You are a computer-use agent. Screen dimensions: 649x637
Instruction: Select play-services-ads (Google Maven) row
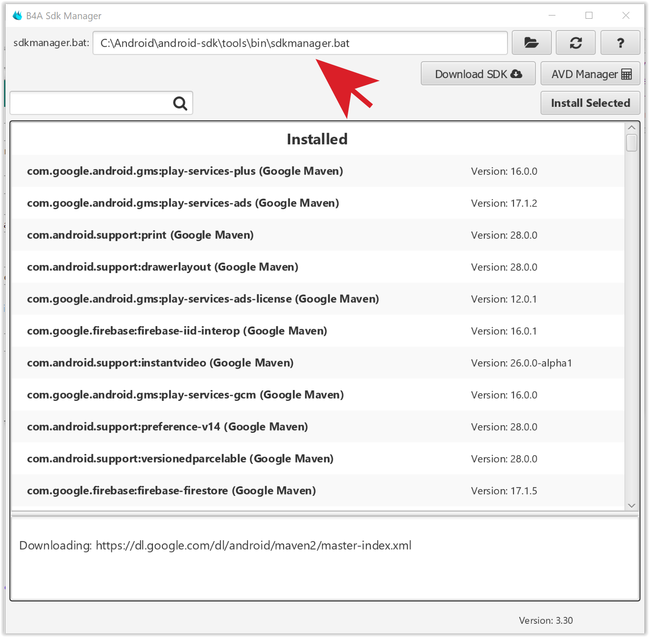pos(318,203)
